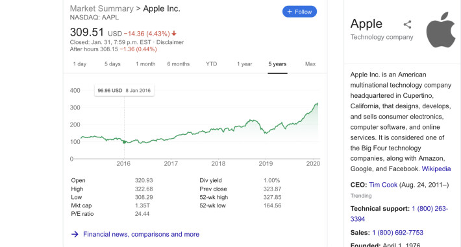Screen dimensions: 461x247
Task: Select the 5 days range tab
Action: (112, 64)
